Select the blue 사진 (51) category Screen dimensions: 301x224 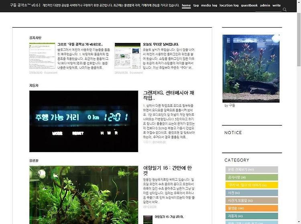tap(252, 193)
